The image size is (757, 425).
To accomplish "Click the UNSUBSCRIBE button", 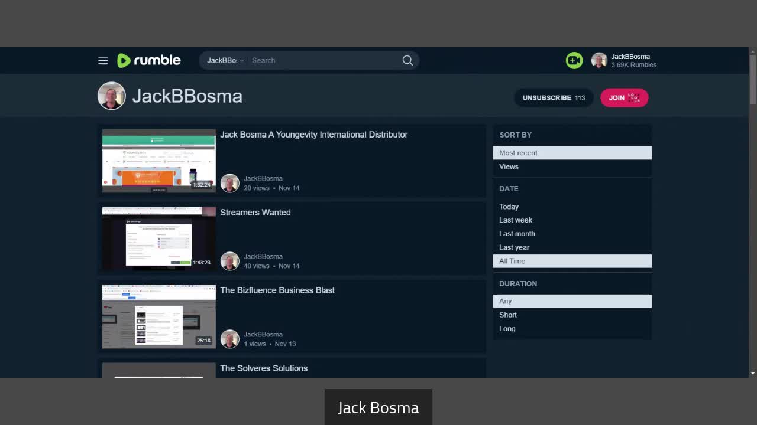I will coord(554,98).
